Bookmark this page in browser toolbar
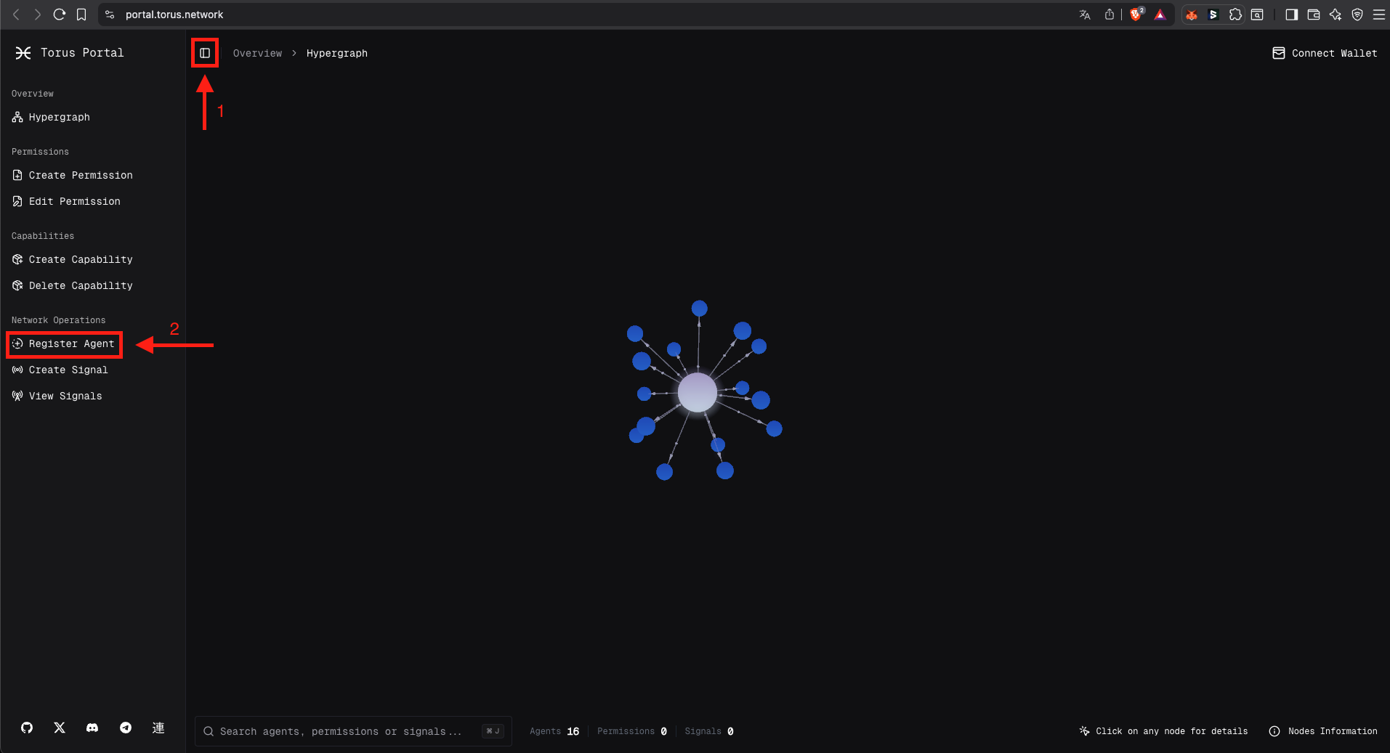This screenshot has height=753, width=1390. pos(81,15)
